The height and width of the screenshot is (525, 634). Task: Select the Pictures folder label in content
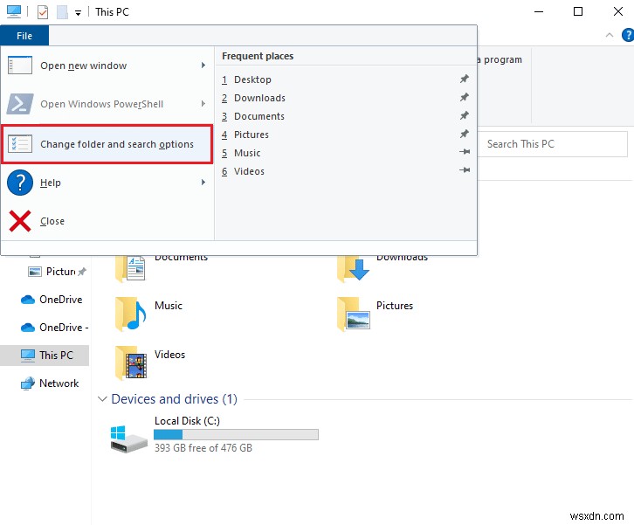pyautogui.click(x=395, y=306)
